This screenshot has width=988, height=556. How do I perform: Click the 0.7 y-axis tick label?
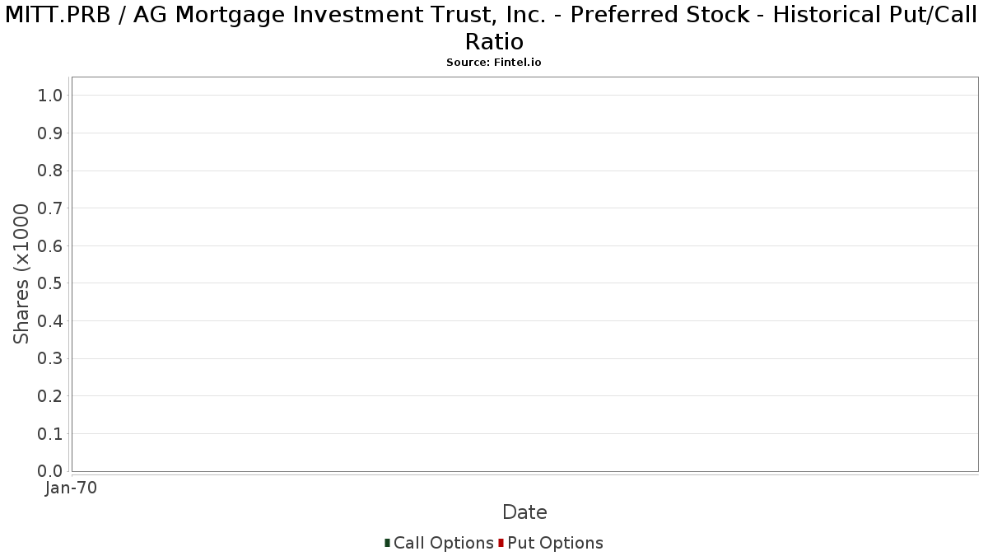tap(50, 208)
